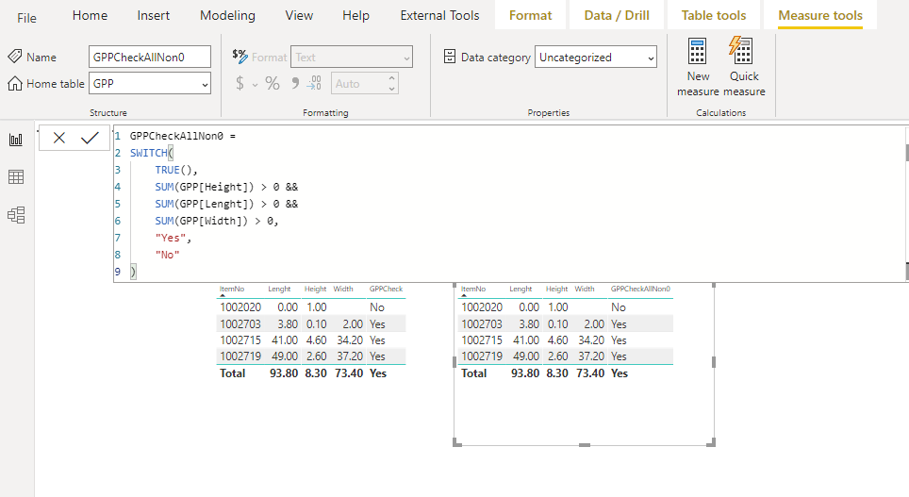Select 1002703 in the right table

(x=481, y=324)
